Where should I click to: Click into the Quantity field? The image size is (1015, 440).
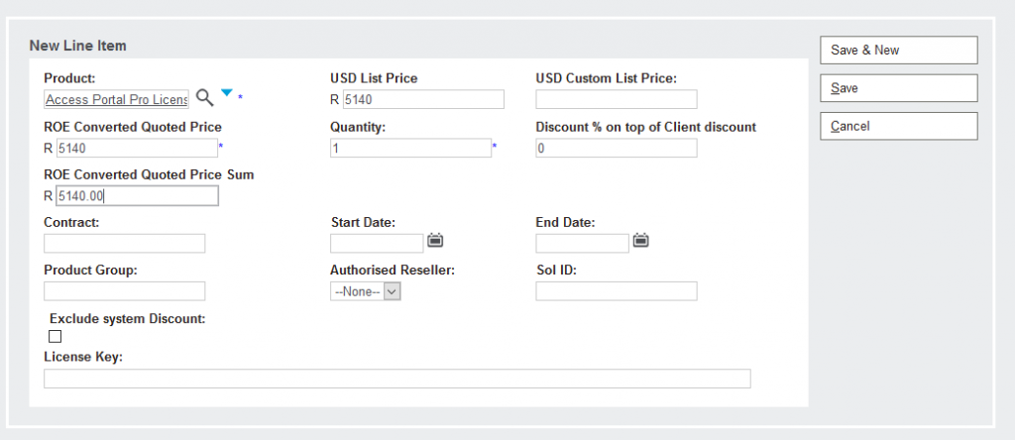pos(410,149)
